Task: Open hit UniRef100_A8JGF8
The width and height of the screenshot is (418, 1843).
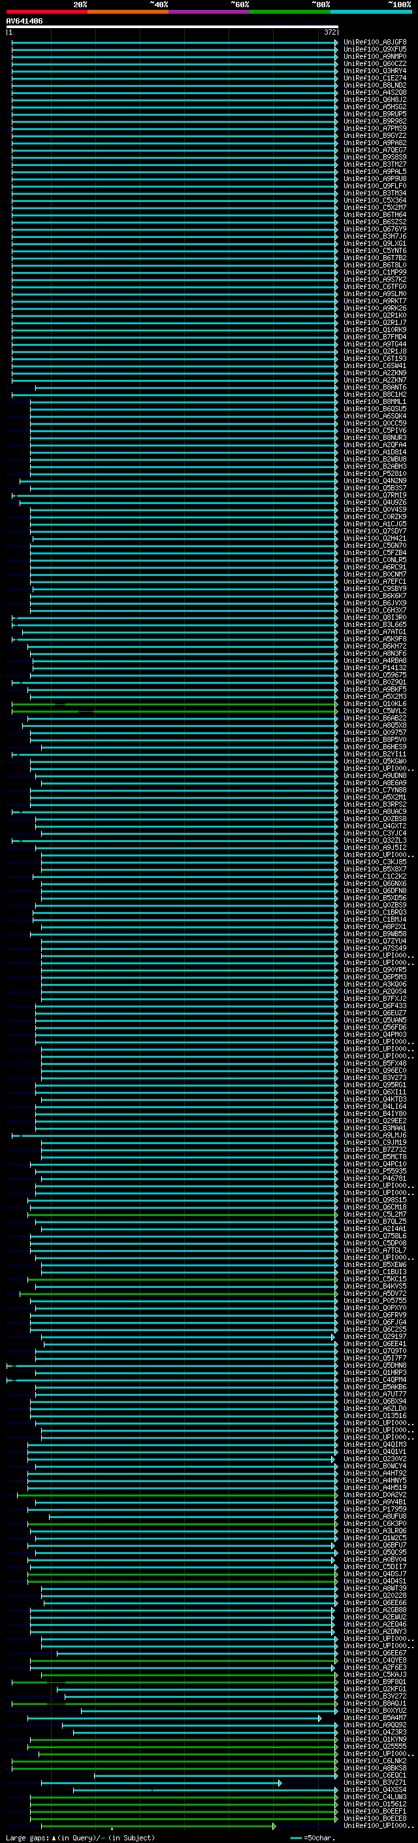Action: [375, 42]
